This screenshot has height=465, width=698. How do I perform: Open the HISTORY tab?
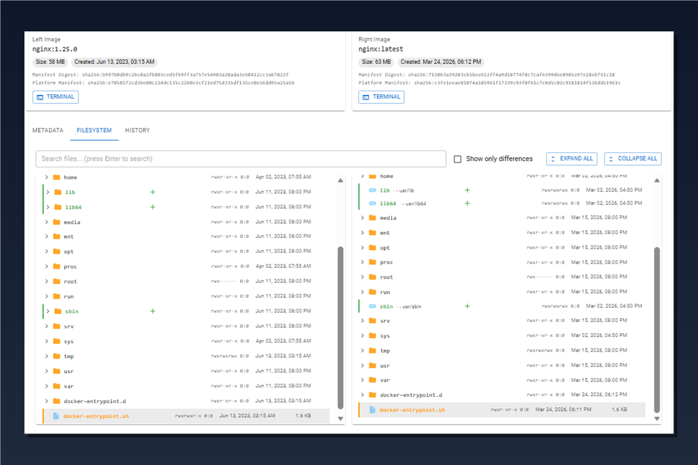click(137, 130)
